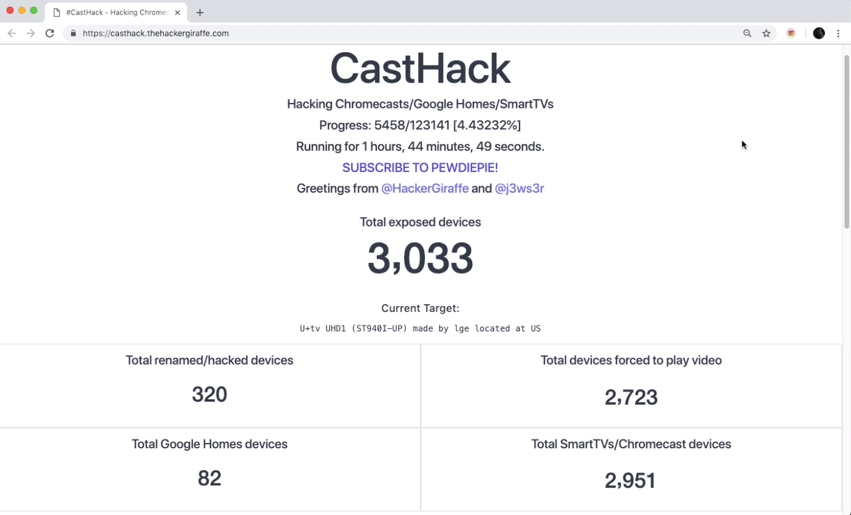View site security lock info
Screen dimensions: 851x515
pyautogui.click(x=73, y=33)
